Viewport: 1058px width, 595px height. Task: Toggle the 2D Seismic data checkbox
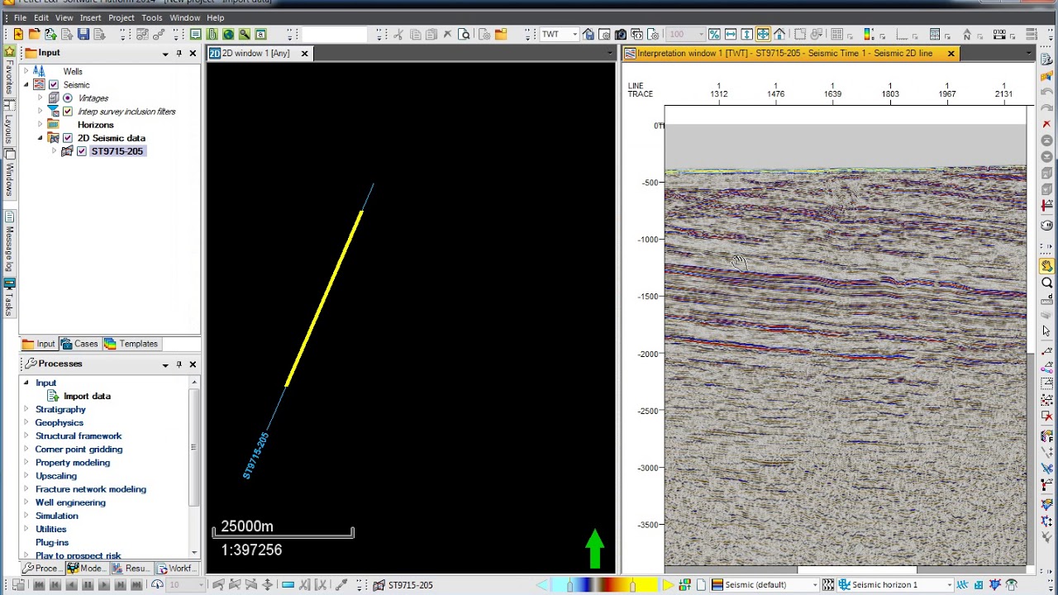[68, 138]
